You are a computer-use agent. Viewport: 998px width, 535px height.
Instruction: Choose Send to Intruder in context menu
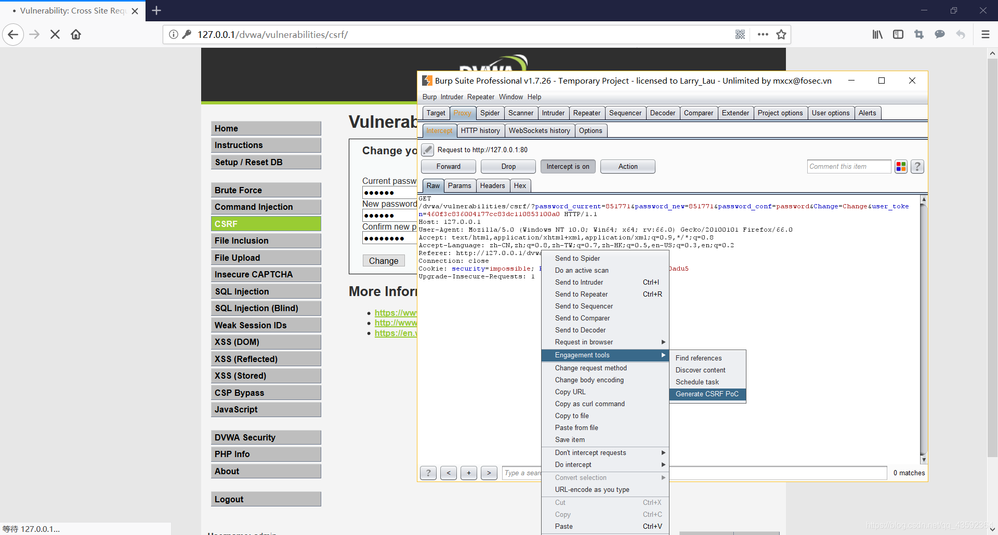605,283
